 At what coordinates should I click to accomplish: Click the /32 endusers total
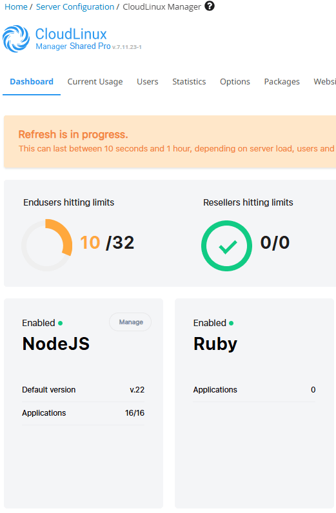click(x=120, y=243)
